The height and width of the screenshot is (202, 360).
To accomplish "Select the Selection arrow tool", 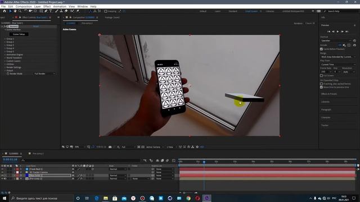I will pyautogui.click(x=10, y=11).
